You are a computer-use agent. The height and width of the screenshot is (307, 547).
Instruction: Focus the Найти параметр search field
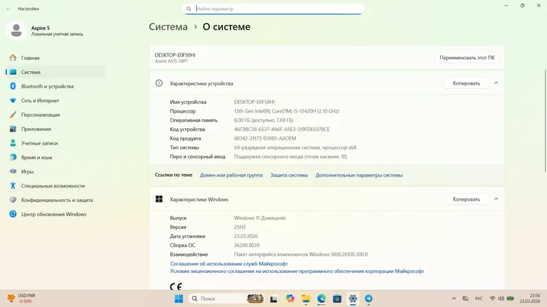coord(273,9)
